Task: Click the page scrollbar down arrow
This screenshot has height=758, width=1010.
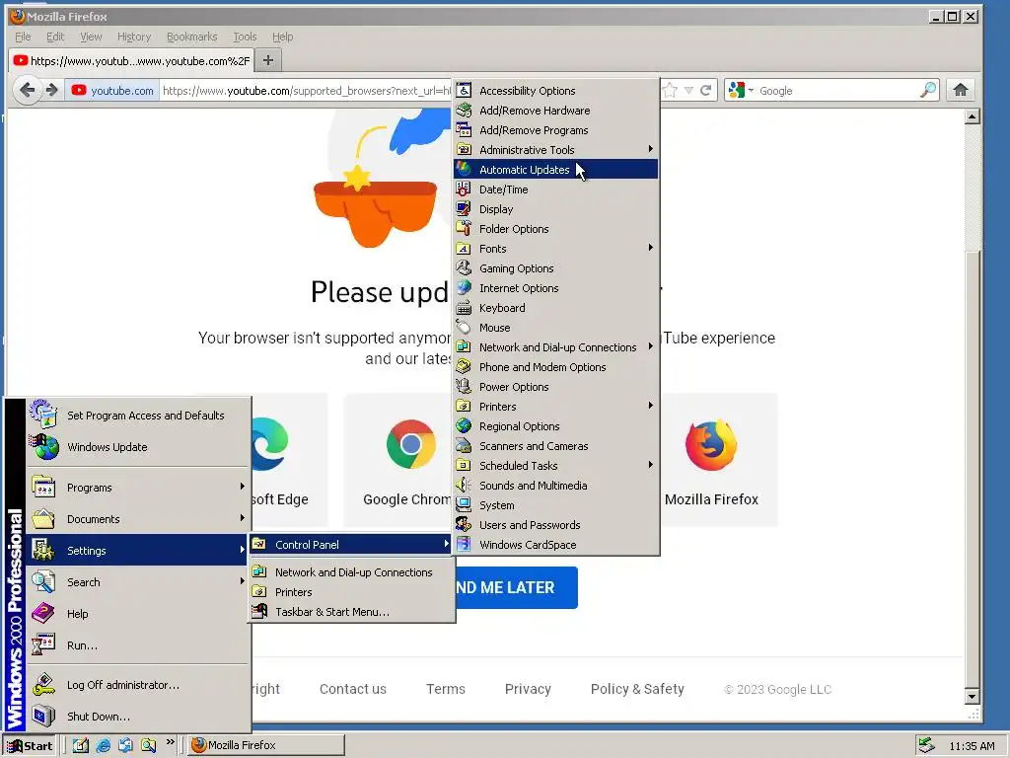Action: (972, 696)
